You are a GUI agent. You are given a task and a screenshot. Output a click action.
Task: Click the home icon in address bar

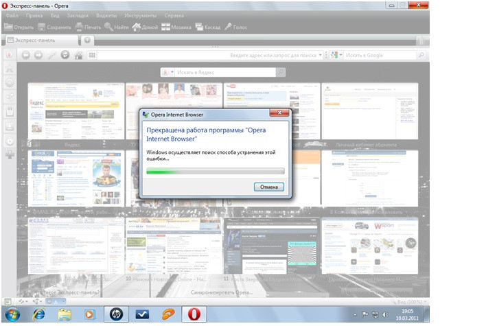pos(79,55)
